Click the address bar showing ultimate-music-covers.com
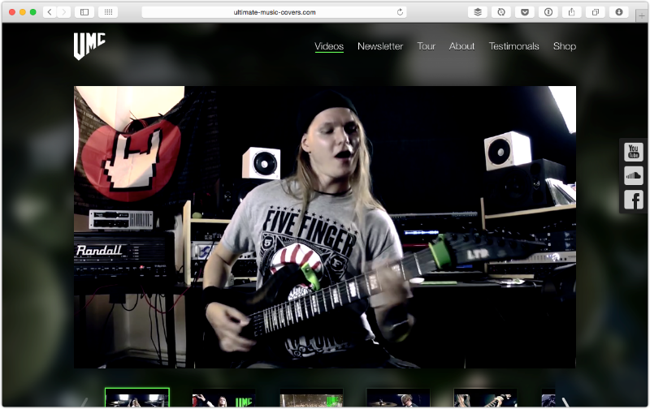 pyautogui.click(x=274, y=12)
